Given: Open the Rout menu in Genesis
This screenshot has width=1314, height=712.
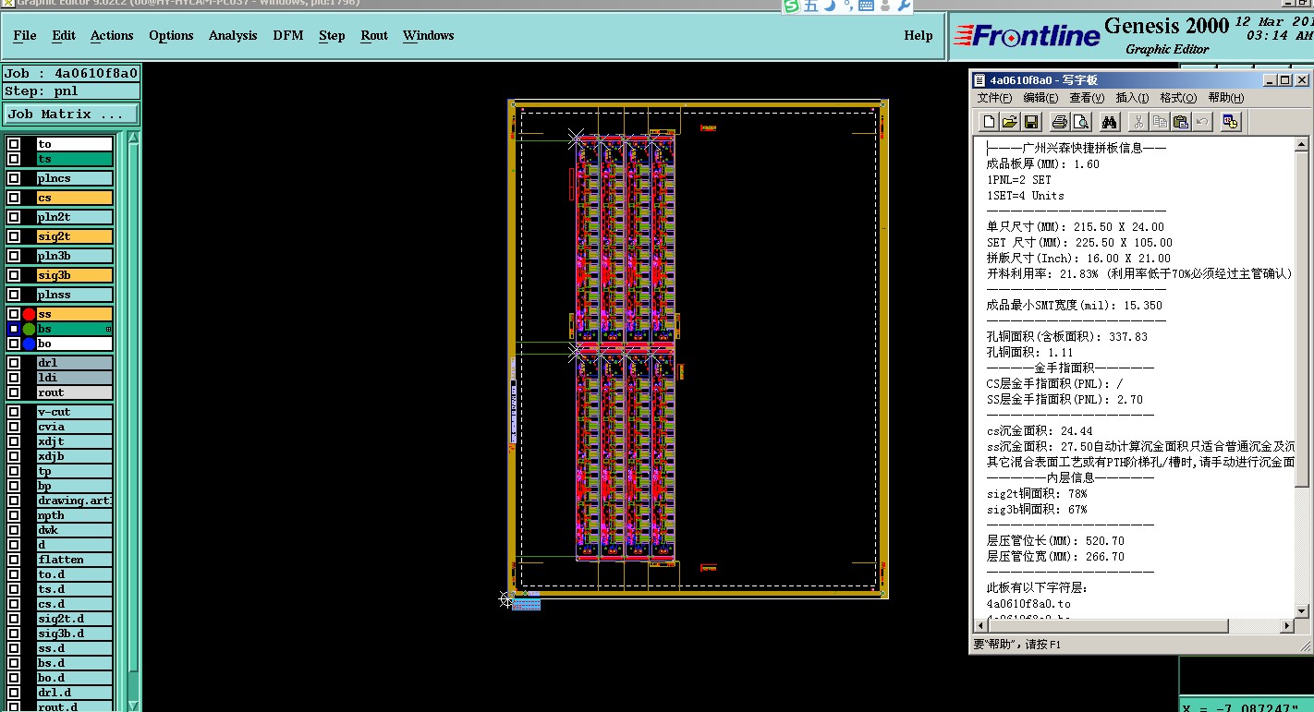Looking at the screenshot, I should pos(374,35).
